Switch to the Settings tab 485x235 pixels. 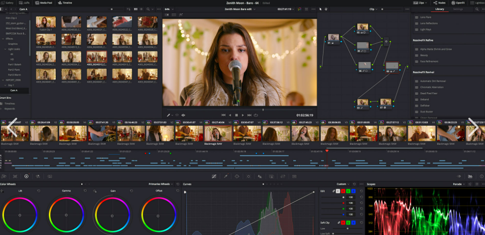(458, 9)
